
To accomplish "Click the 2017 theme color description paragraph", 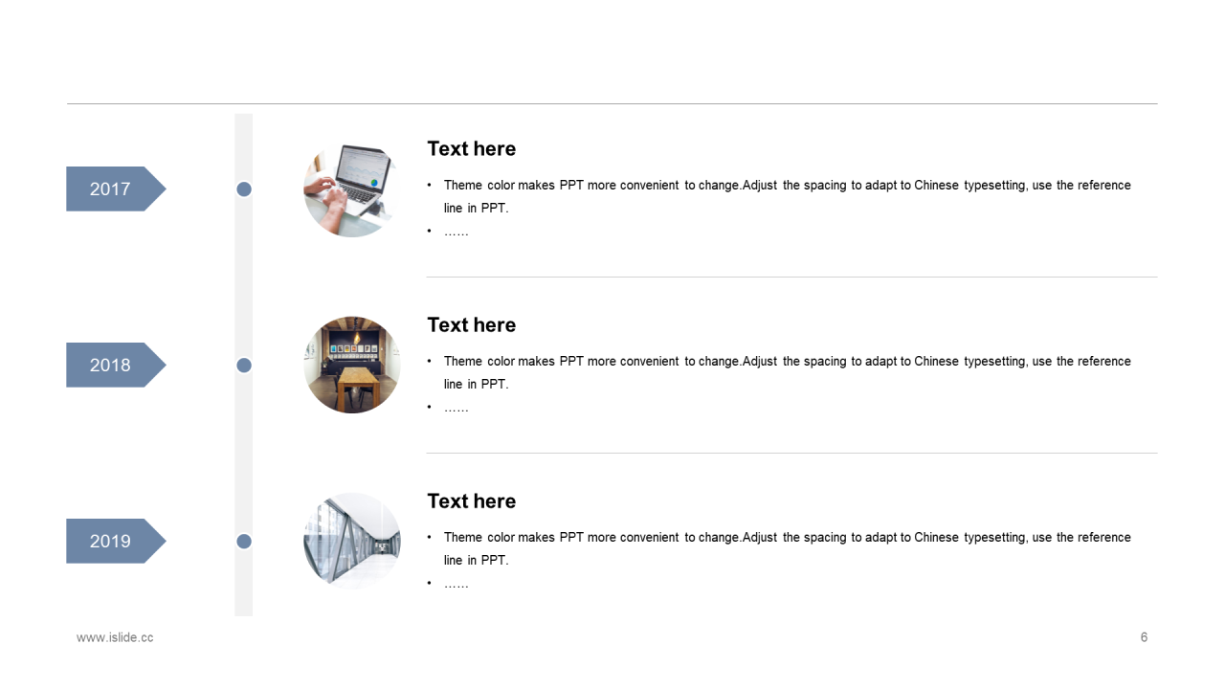I will pyautogui.click(x=787, y=196).
